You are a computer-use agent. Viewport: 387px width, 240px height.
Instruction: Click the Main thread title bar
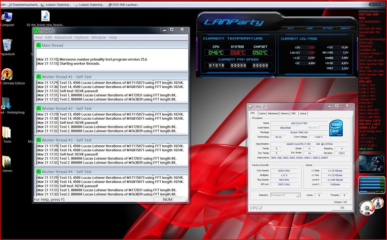[x=112, y=45]
